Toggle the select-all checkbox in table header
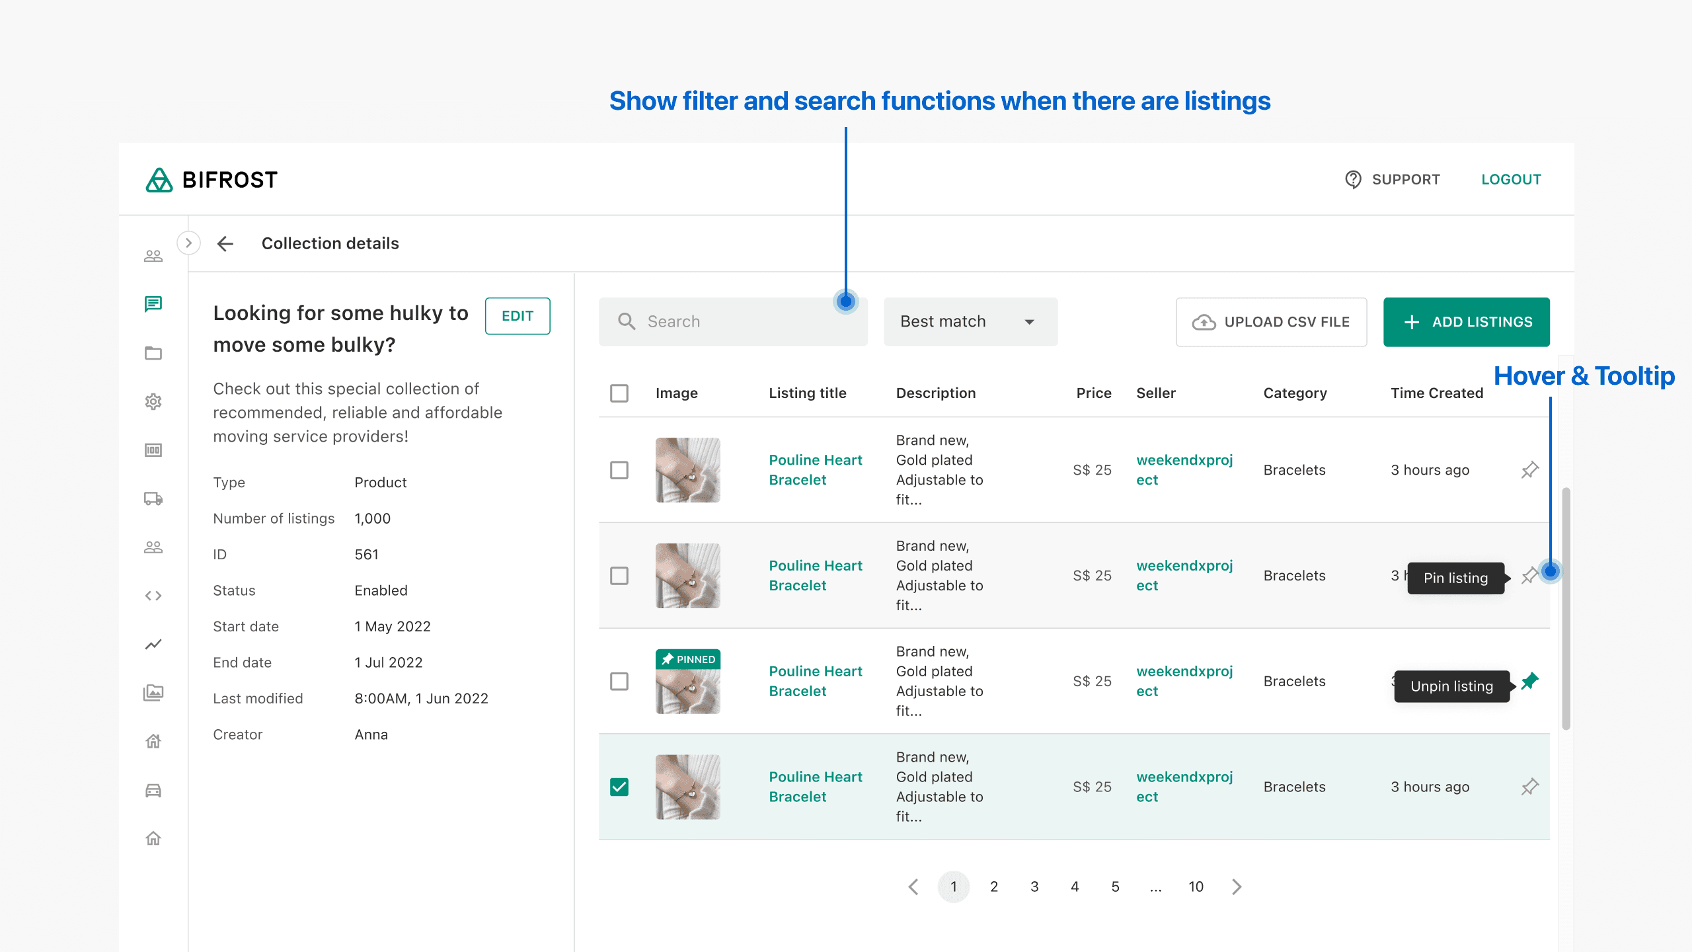 [619, 393]
